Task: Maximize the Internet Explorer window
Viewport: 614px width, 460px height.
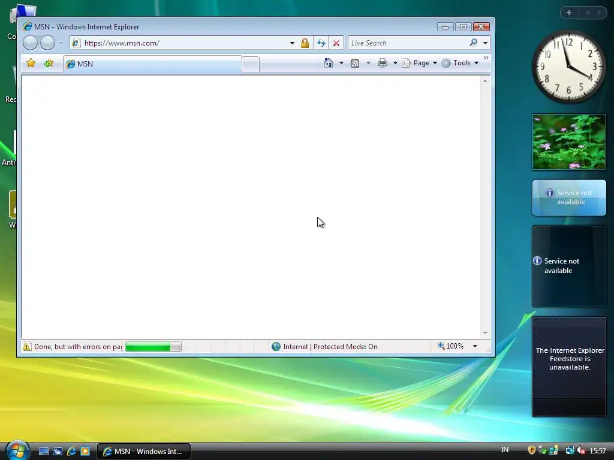Action: 463,26
